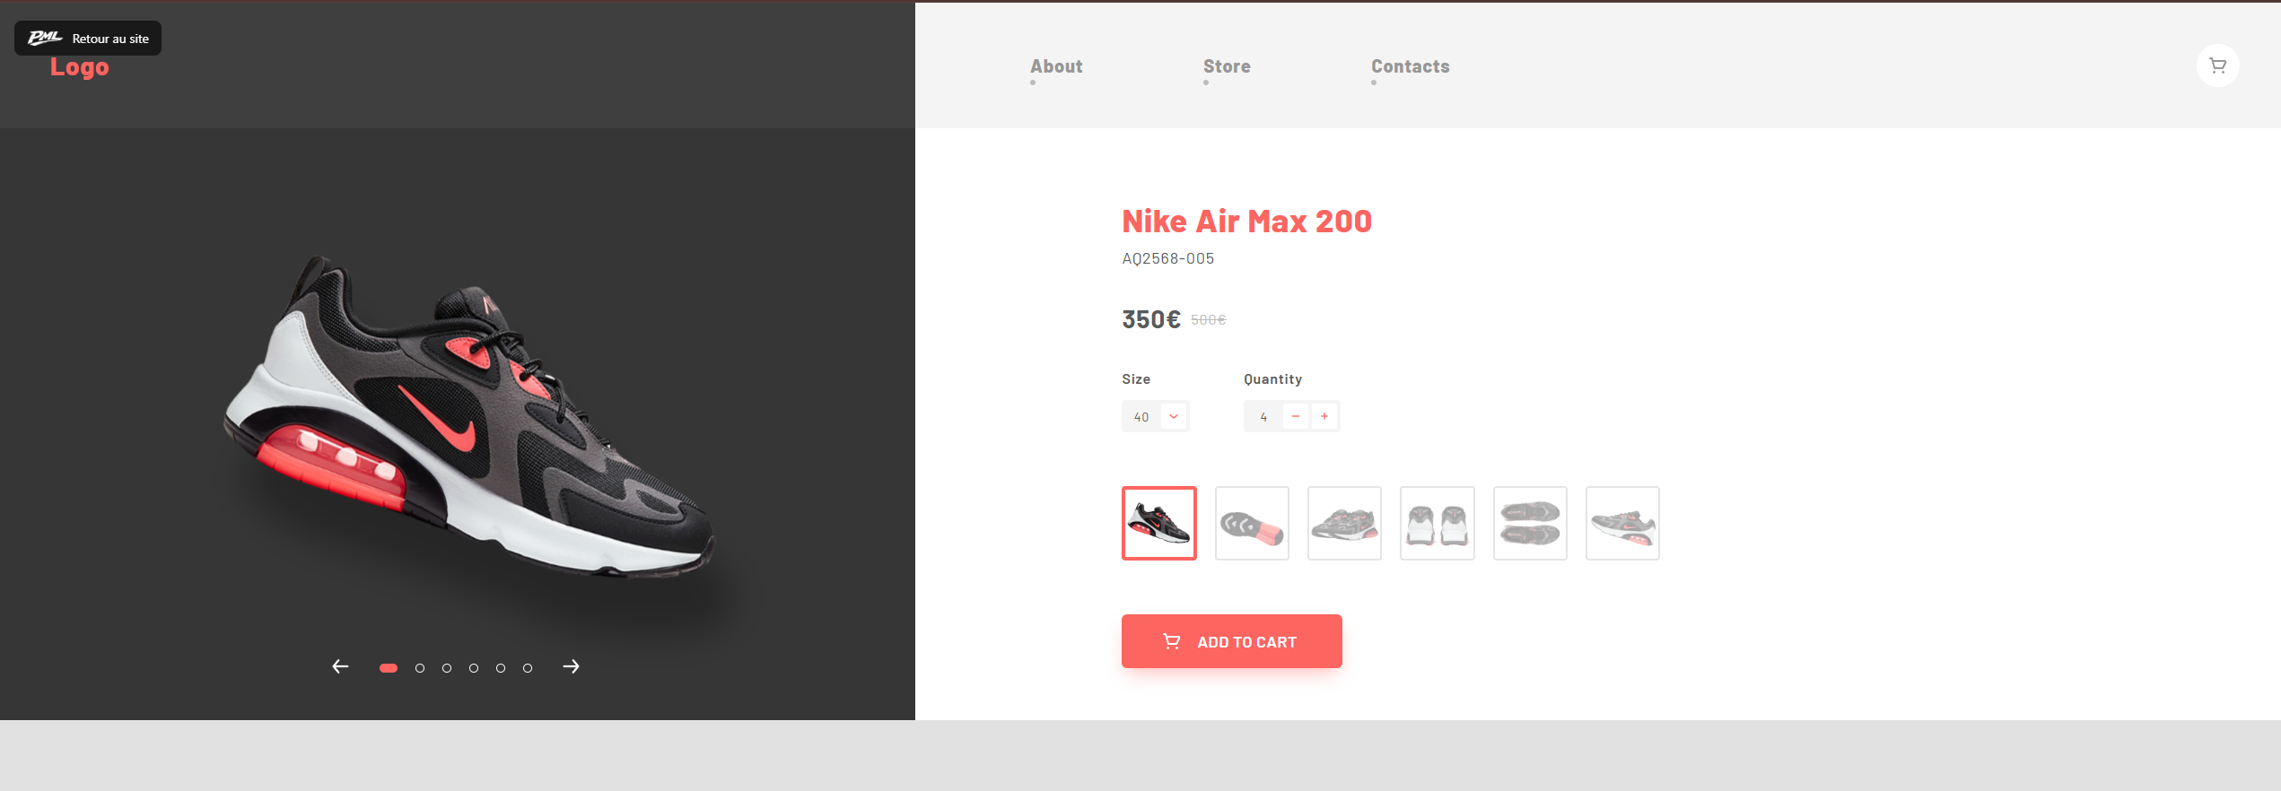Click the PML Retour au site badge
Screen dimensions: 2281x791
[x=88, y=39]
